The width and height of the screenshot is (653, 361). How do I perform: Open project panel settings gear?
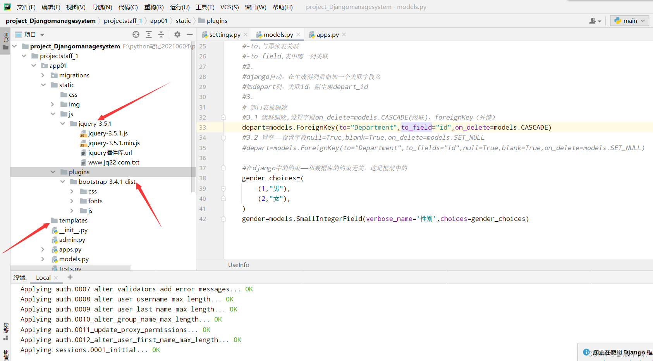tap(177, 34)
